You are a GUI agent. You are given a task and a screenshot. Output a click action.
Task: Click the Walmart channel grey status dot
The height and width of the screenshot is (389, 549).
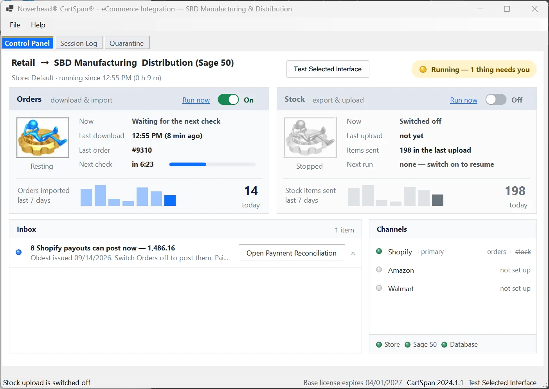[379, 288]
